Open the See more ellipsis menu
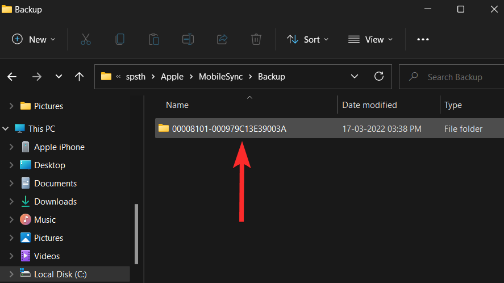This screenshot has width=504, height=283. tap(423, 39)
